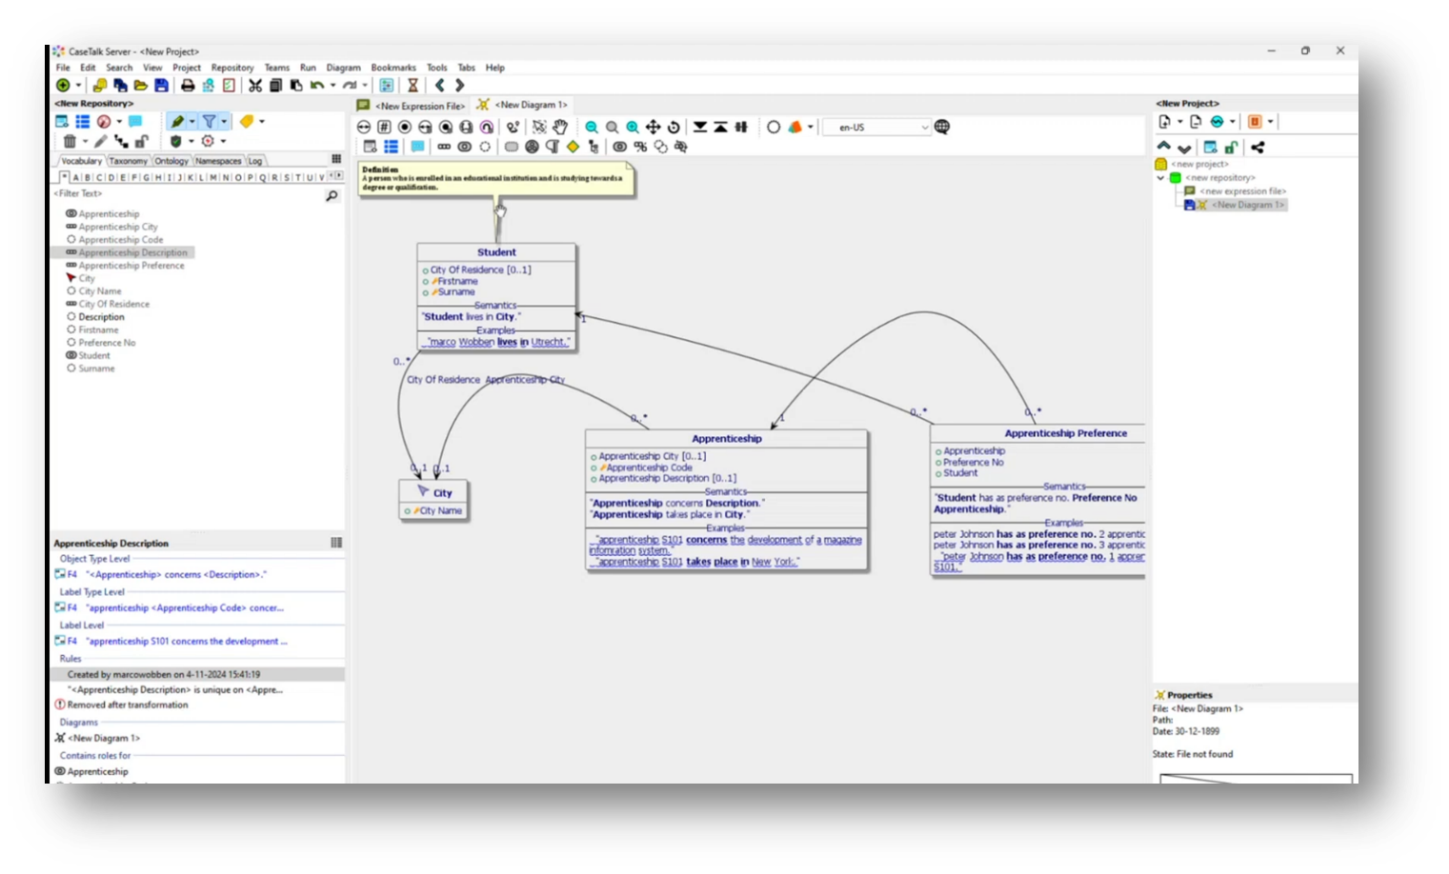Toggle the percent icon in diagram toolbar
This screenshot has height=874, width=1449.
point(640,147)
